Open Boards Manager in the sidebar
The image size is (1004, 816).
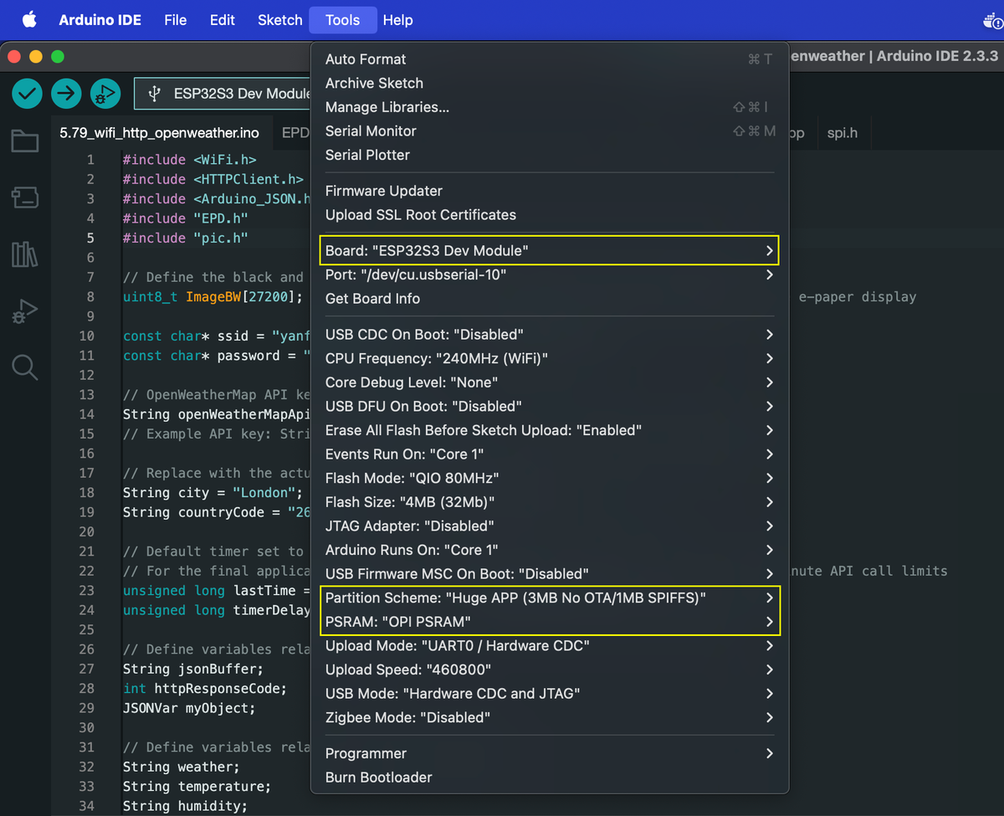click(24, 198)
